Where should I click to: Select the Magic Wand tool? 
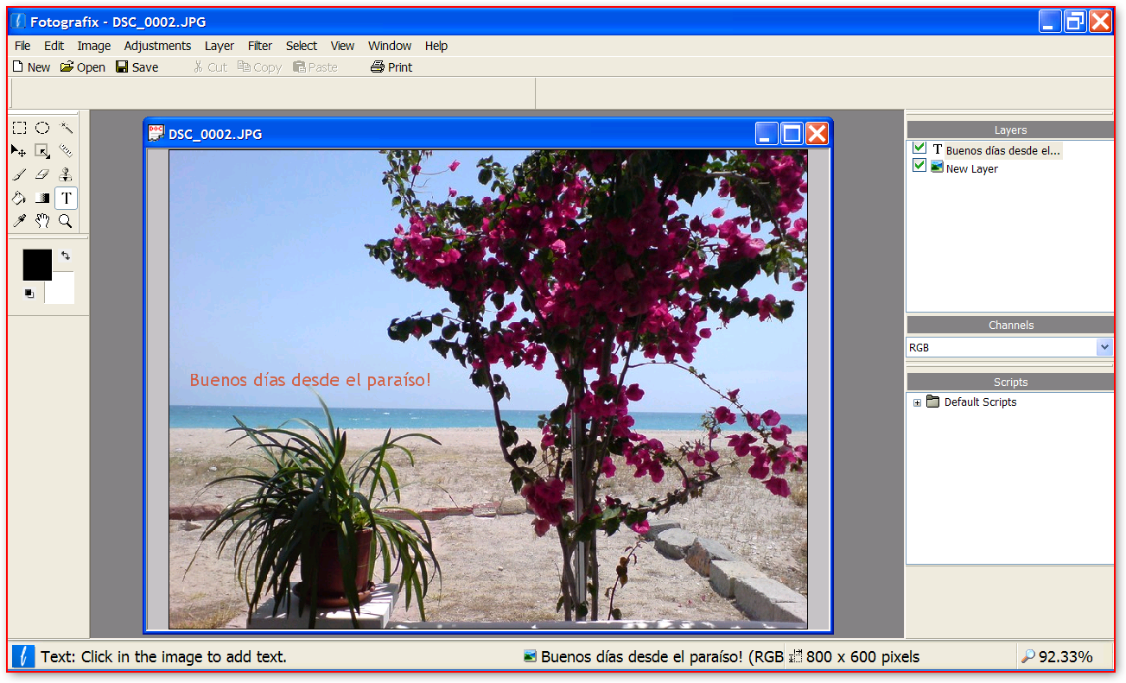[x=66, y=128]
